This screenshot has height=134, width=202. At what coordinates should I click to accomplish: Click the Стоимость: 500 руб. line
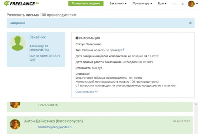(89, 68)
